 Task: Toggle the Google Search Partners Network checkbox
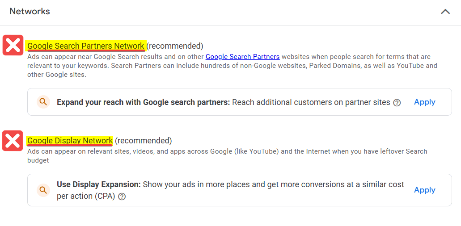coord(13,45)
